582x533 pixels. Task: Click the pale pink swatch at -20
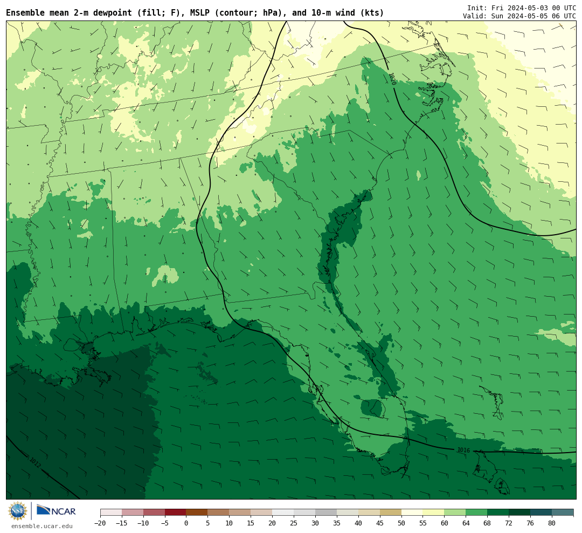click(x=111, y=512)
